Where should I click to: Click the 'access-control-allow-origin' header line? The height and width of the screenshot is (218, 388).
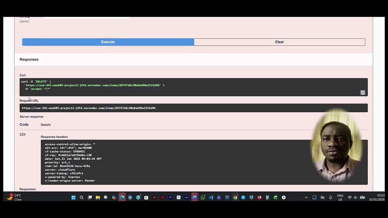pyautogui.click(x=70, y=144)
